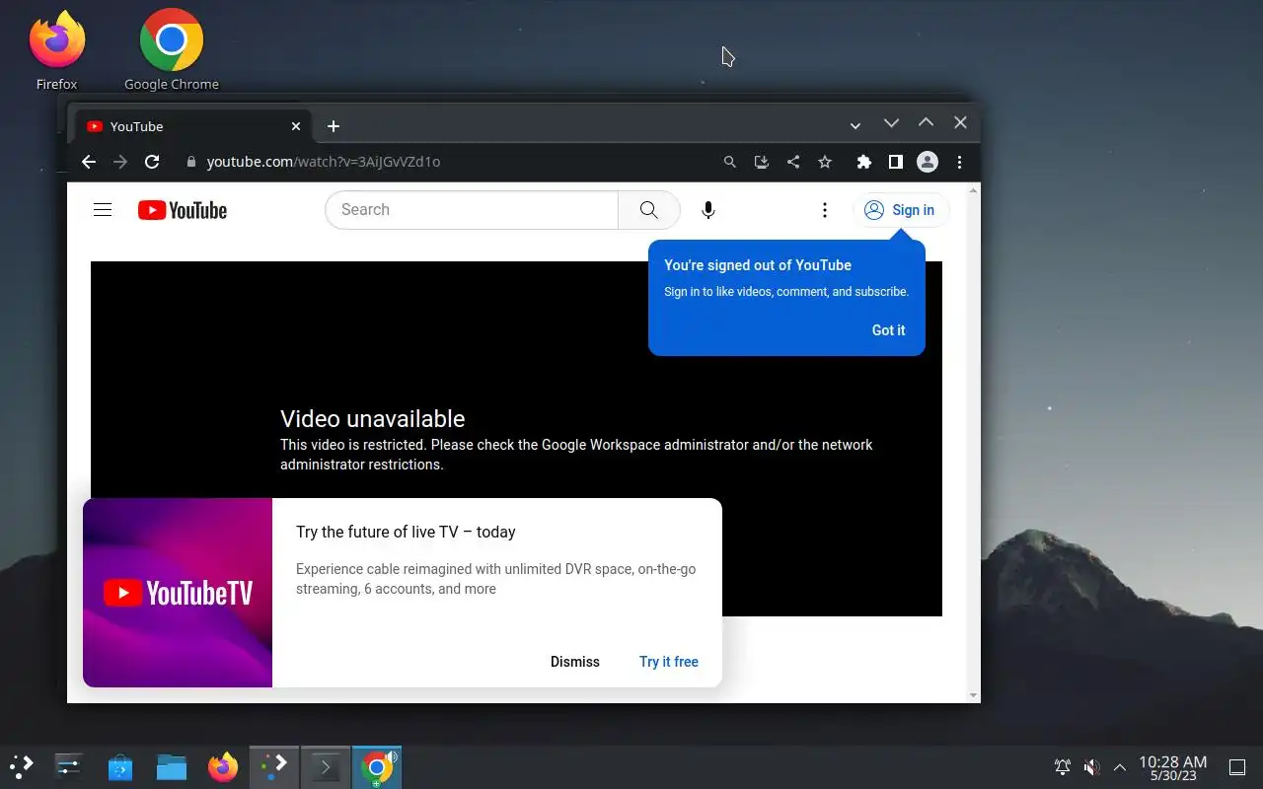Click the forward navigation arrow

point(120,162)
